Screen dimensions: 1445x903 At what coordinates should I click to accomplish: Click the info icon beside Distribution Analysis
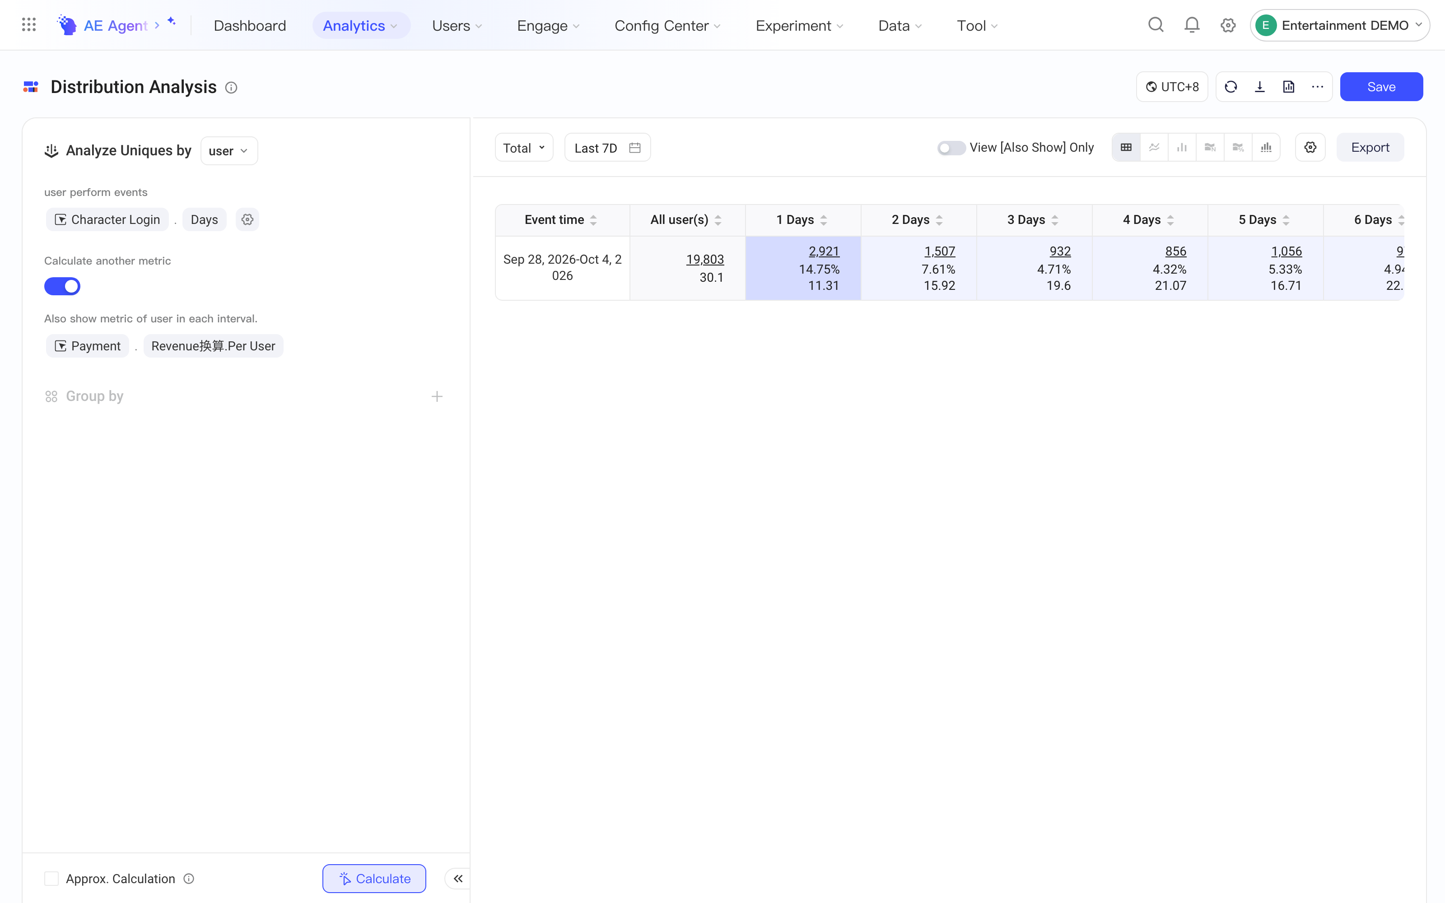(x=231, y=88)
